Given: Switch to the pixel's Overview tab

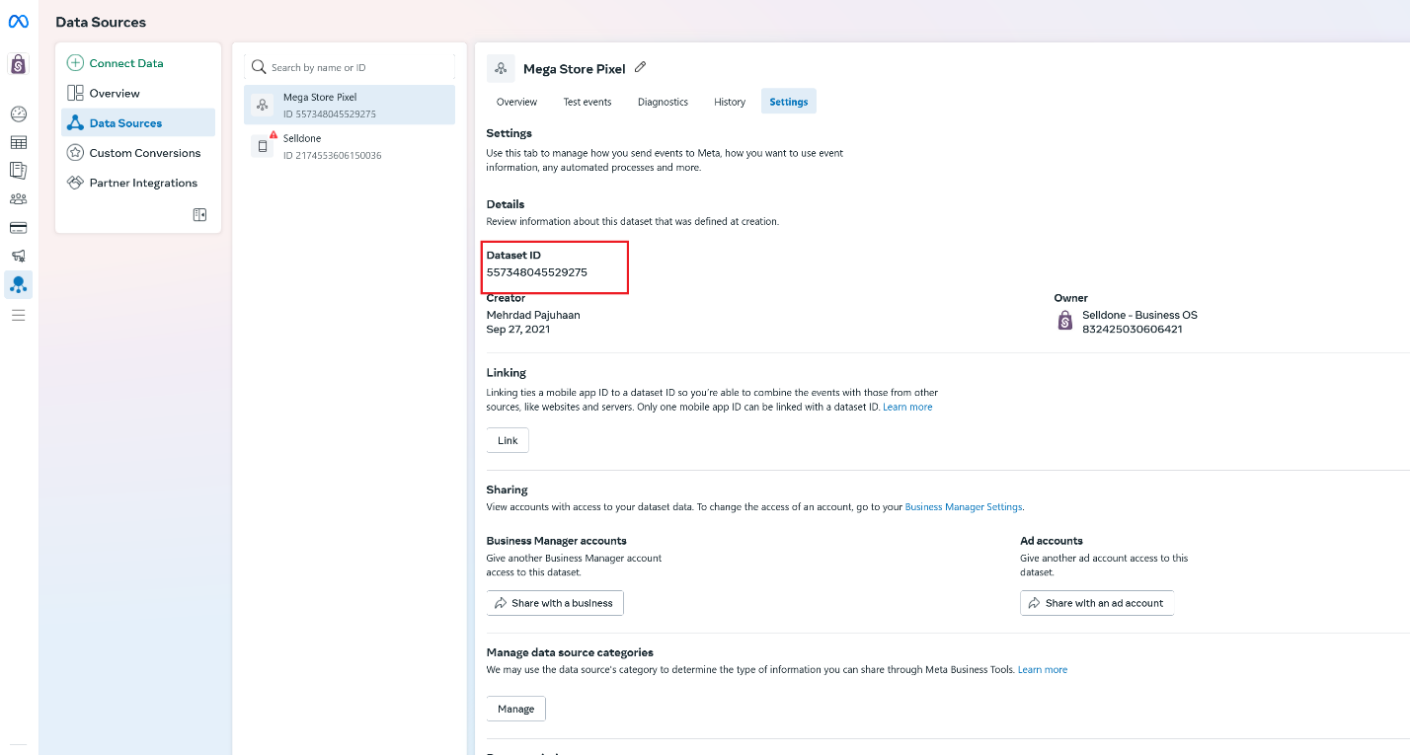Looking at the screenshot, I should pyautogui.click(x=516, y=102).
